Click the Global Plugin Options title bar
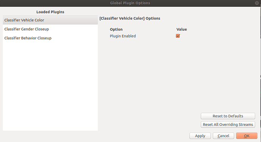Viewport: 261px width, 142px height. (x=130, y=3)
